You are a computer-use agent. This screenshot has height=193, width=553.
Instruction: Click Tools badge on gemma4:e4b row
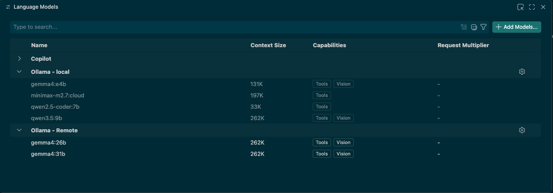coord(322,84)
